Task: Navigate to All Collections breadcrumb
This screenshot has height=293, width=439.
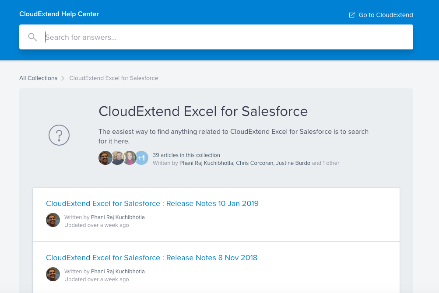Action: [39, 78]
